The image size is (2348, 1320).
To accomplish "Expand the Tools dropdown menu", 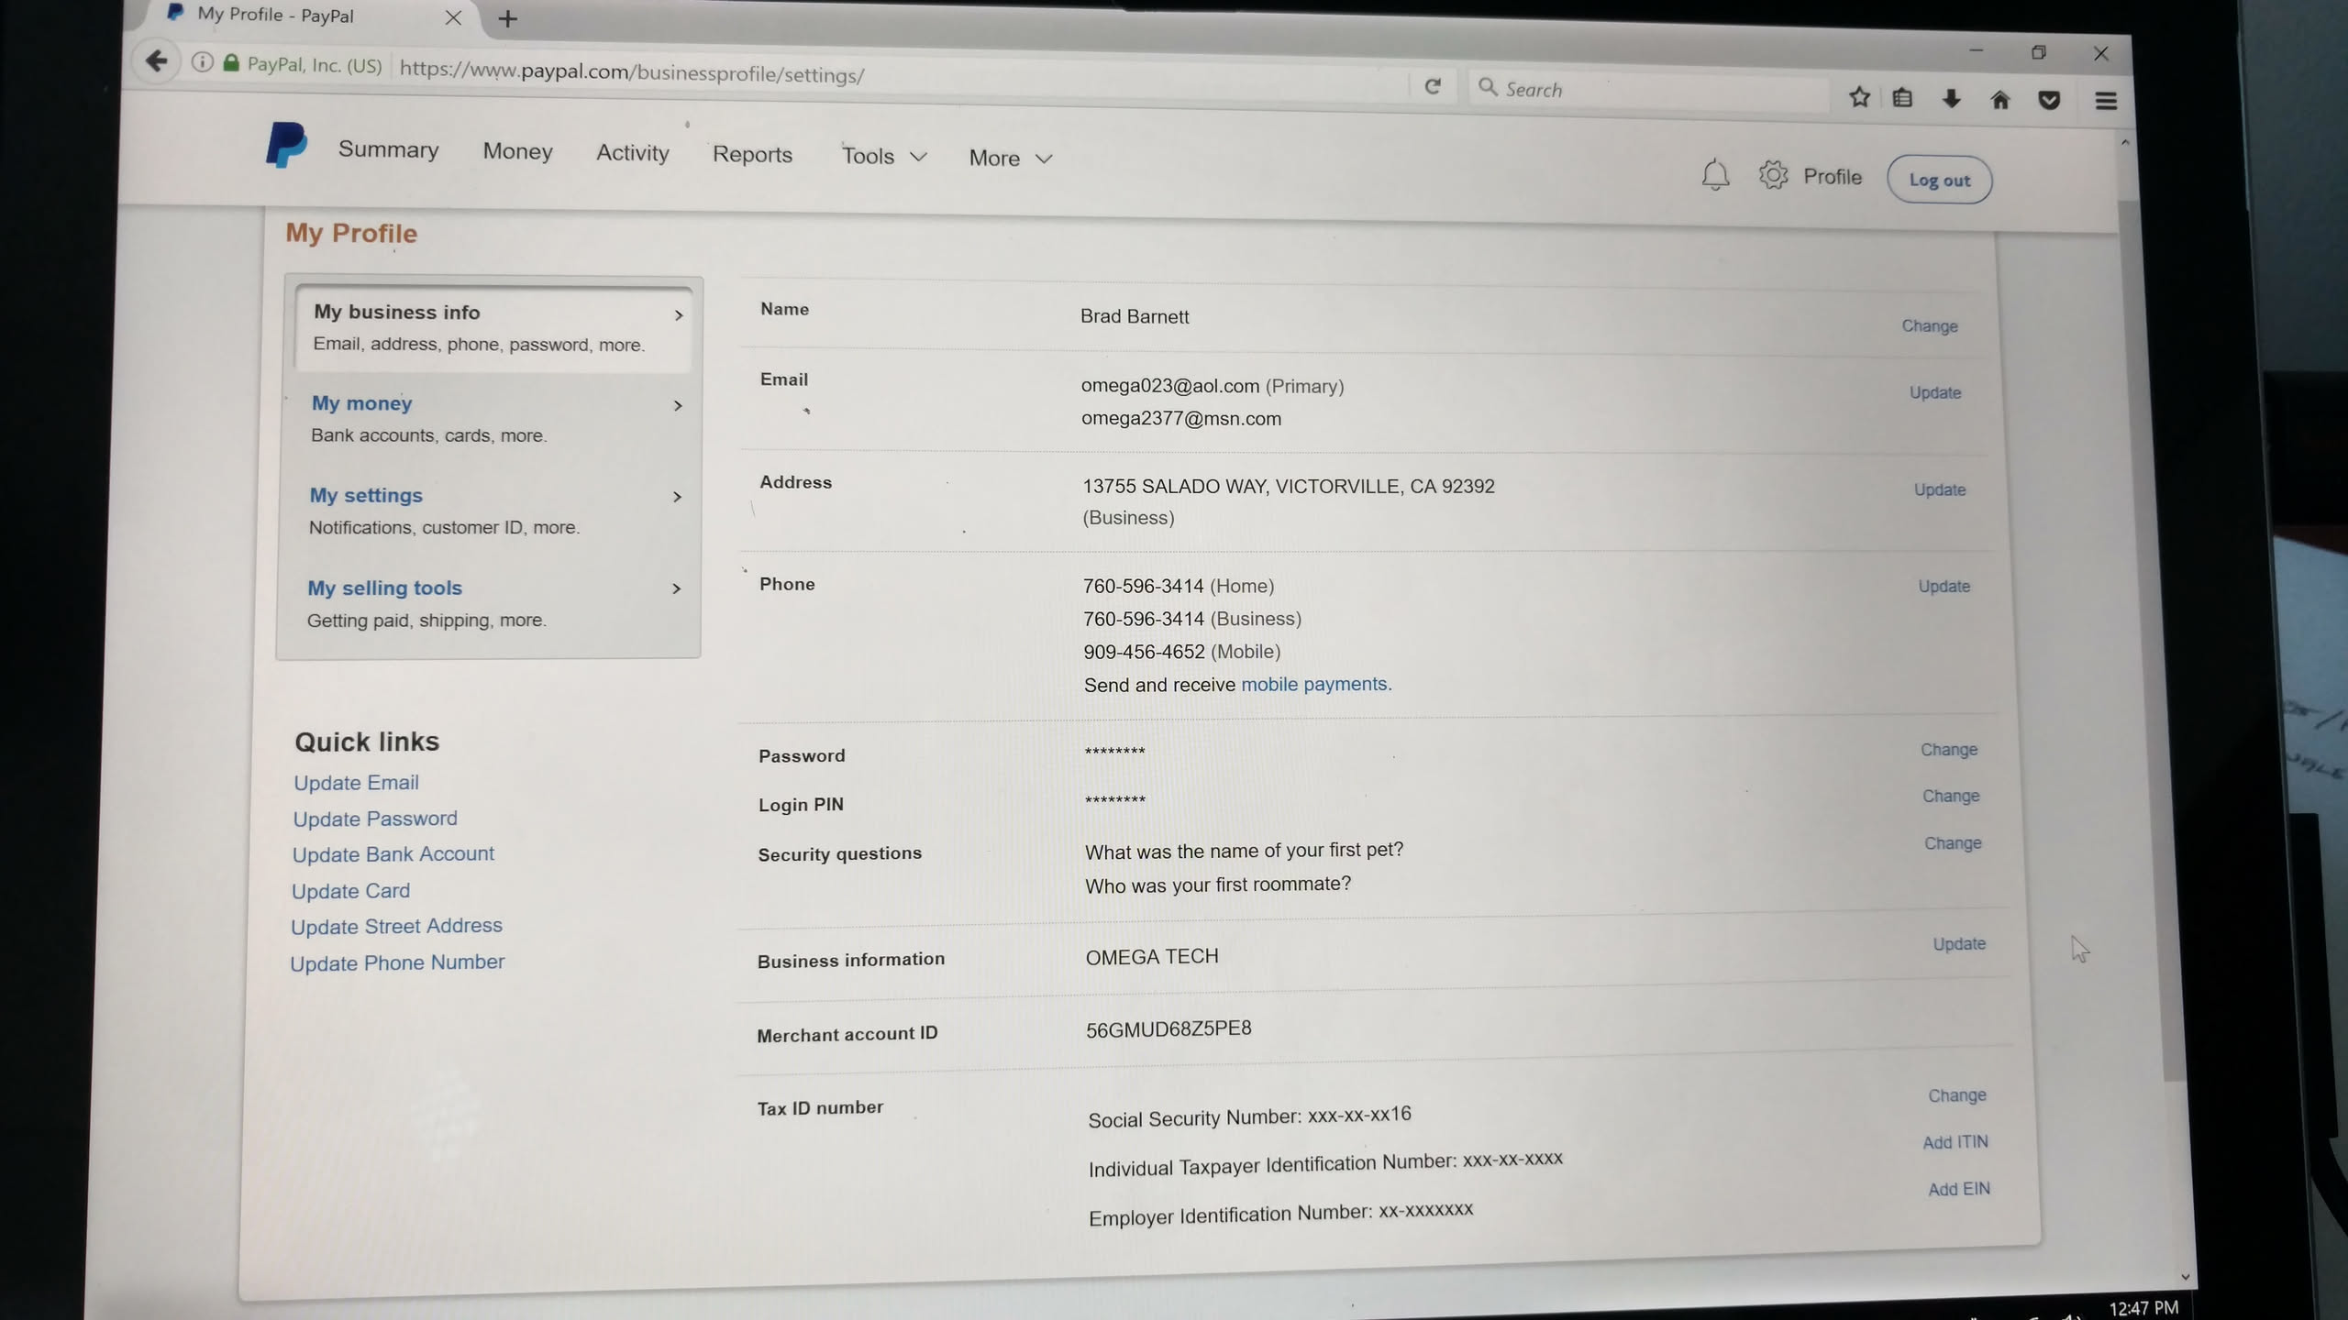I will pos(883,157).
